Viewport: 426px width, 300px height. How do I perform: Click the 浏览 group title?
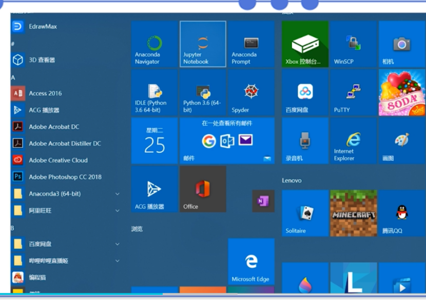coord(137,229)
